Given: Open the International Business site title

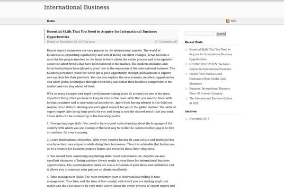Looking at the screenshot, I should 77,7.
